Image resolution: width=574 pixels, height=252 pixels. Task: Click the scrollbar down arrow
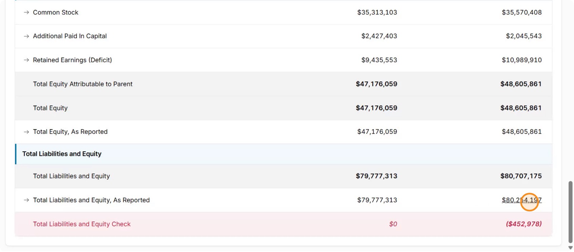point(570,248)
